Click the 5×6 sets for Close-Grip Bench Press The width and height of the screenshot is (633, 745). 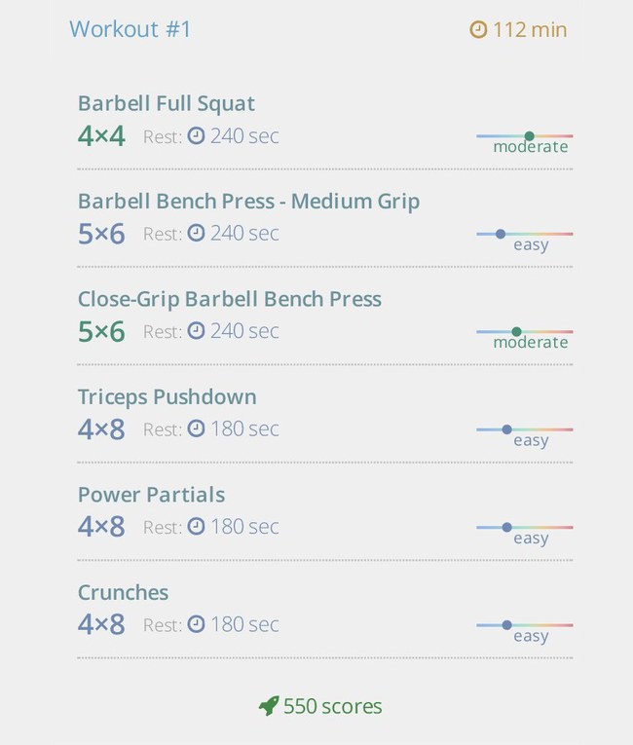pos(101,332)
